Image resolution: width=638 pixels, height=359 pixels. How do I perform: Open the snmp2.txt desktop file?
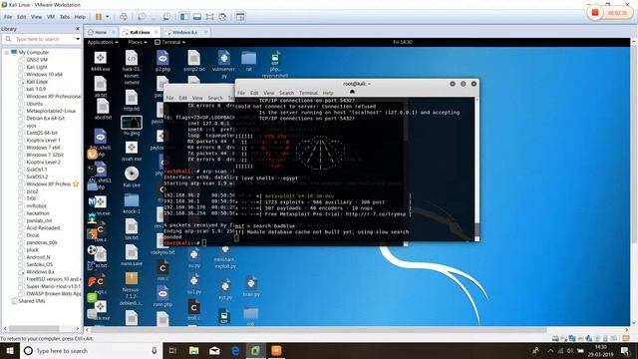coord(194,61)
